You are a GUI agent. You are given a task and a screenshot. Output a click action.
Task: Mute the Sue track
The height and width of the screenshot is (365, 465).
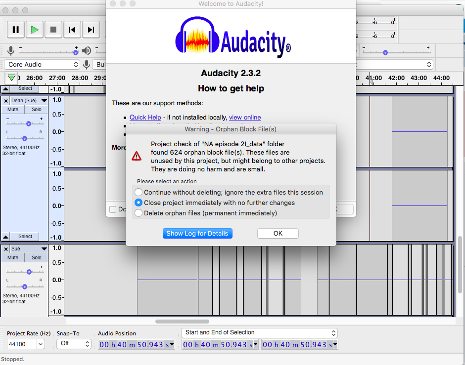point(13,258)
